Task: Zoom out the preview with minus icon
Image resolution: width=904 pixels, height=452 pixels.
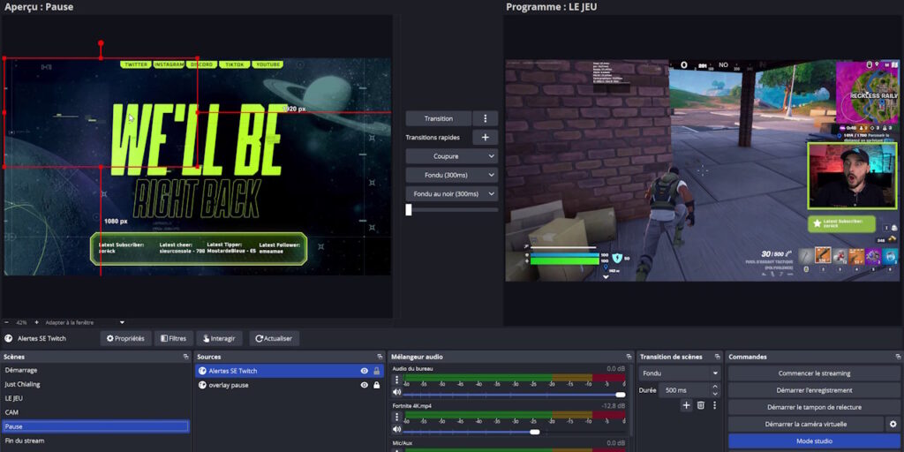Action: pos(7,322)
